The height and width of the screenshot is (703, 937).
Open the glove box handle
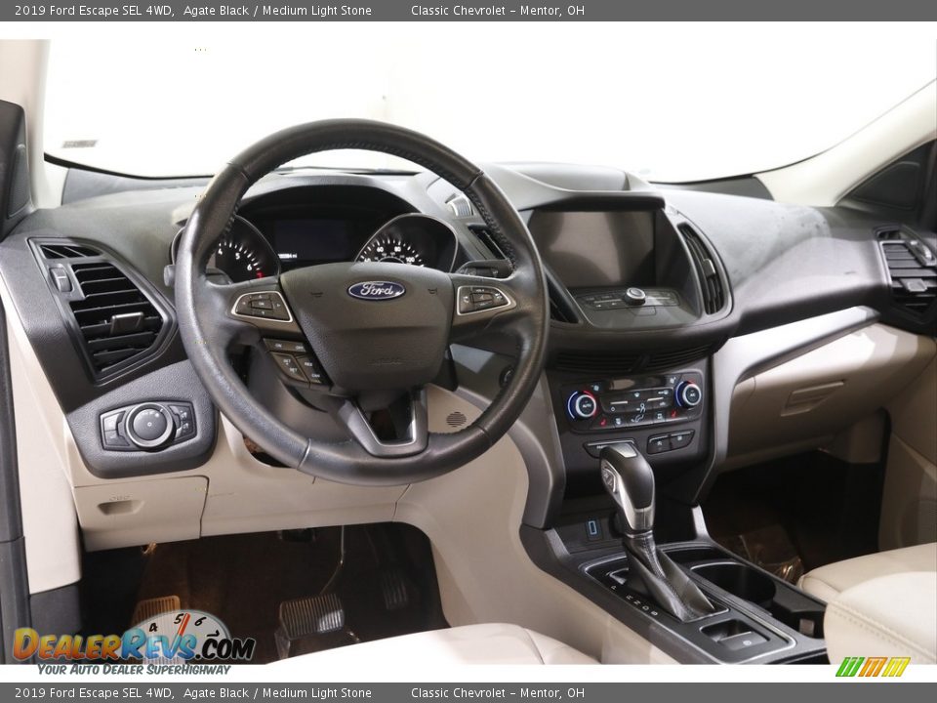812,395
